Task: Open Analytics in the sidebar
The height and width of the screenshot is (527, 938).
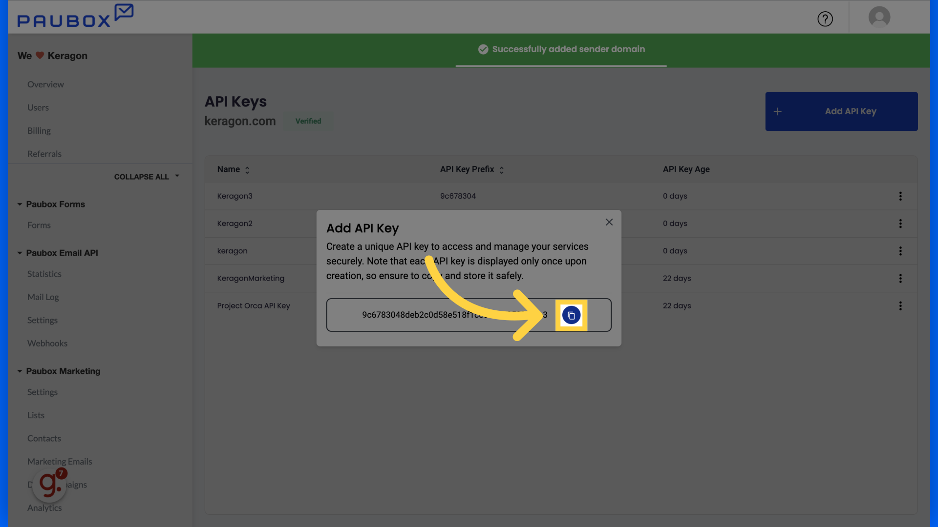Action: pyautogui.click(x=44, y=508)
